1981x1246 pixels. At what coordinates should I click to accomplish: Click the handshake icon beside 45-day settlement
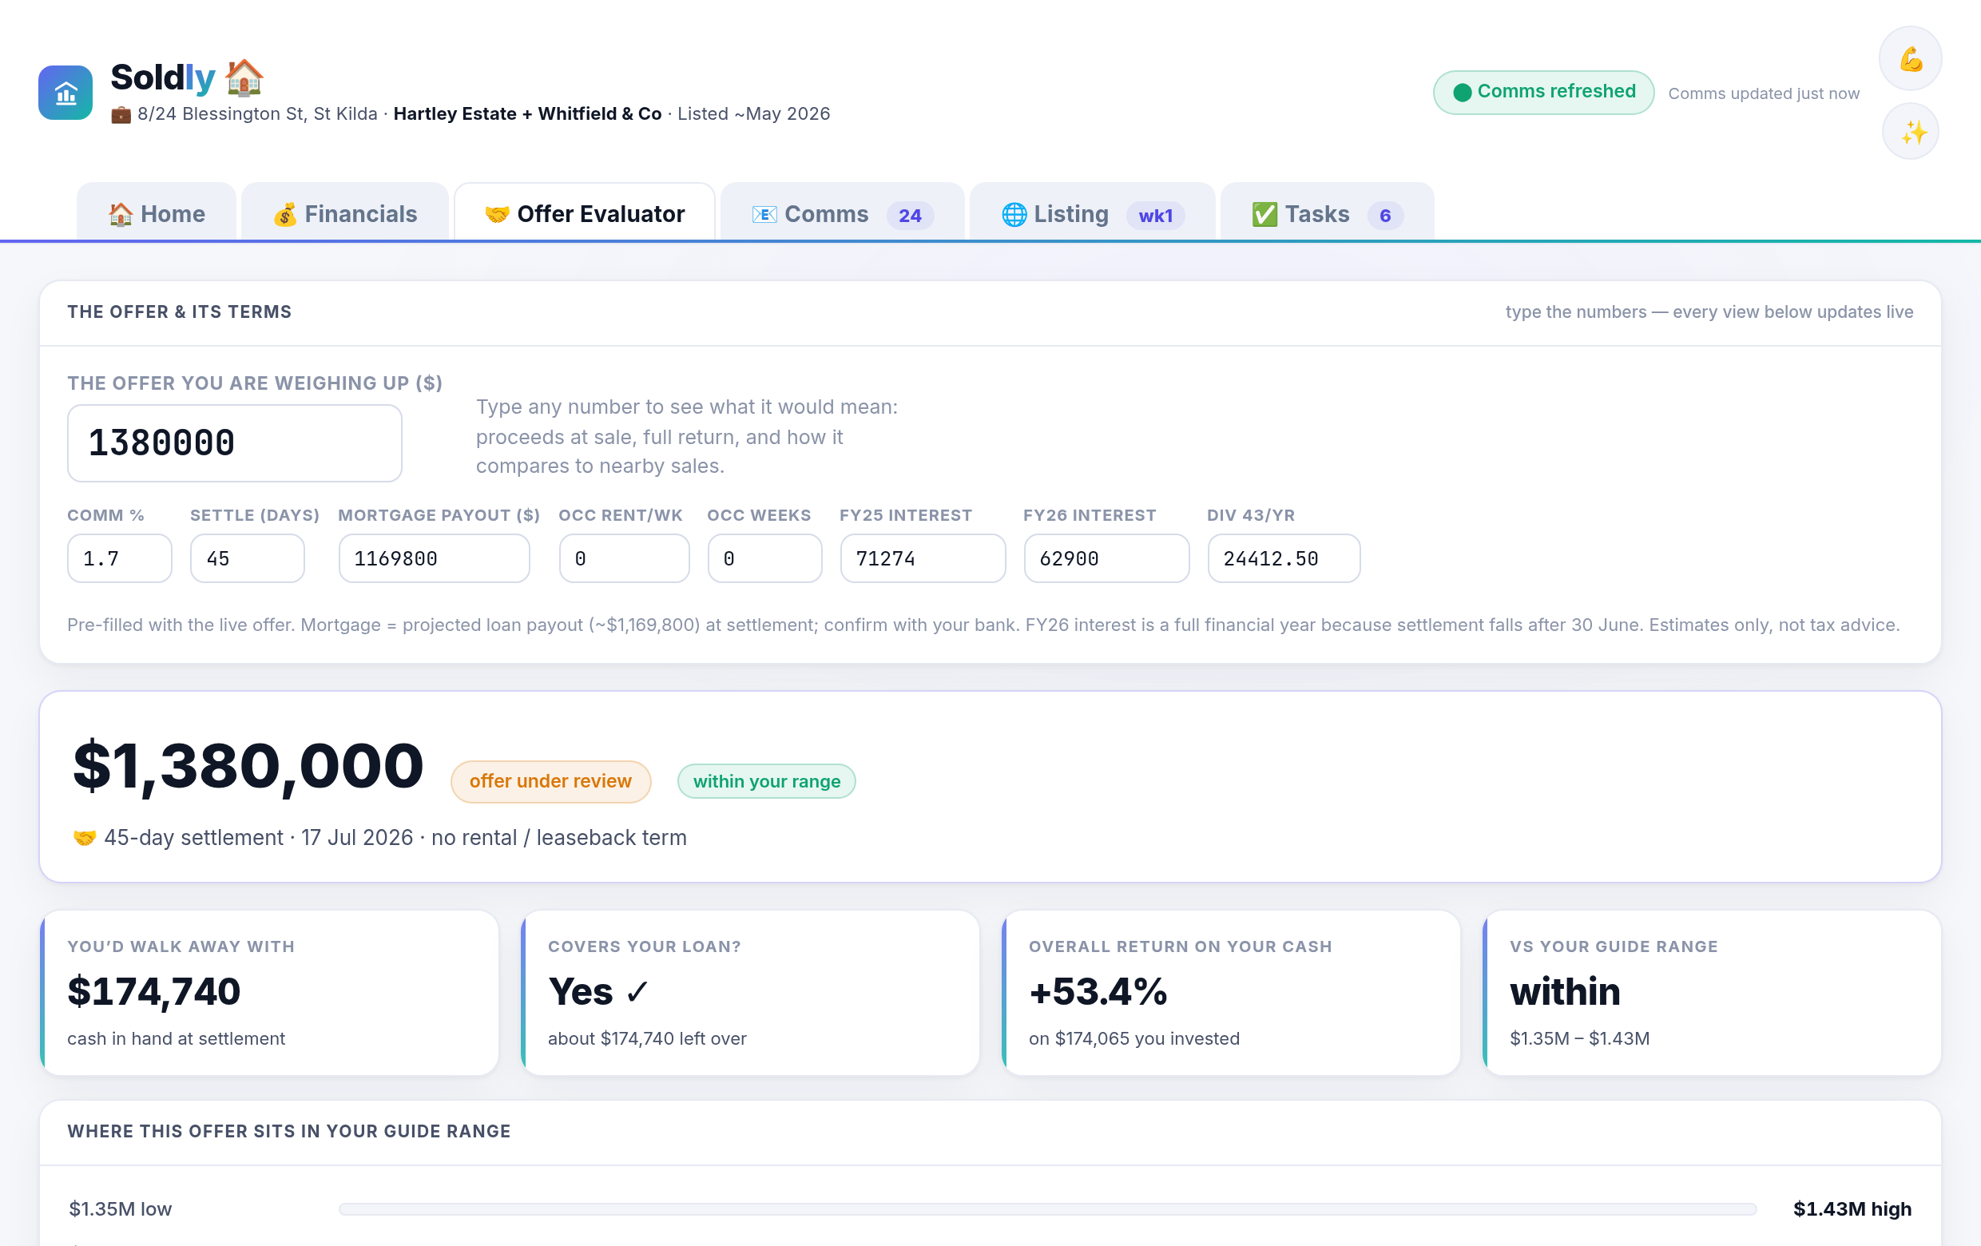[x=85, y=838]
